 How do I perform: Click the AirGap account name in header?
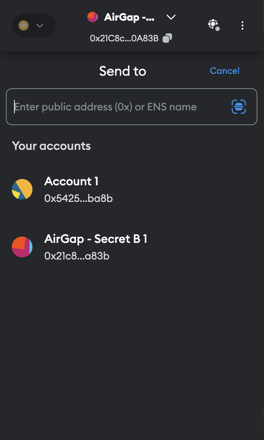point(129,17)
